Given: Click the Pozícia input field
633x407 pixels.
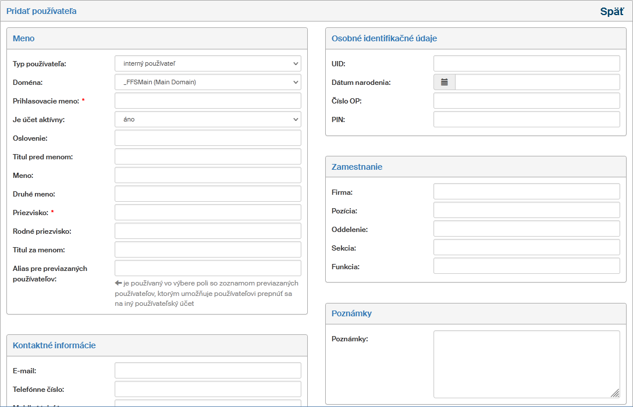Looking at the screenshot, I should (527, 210).
